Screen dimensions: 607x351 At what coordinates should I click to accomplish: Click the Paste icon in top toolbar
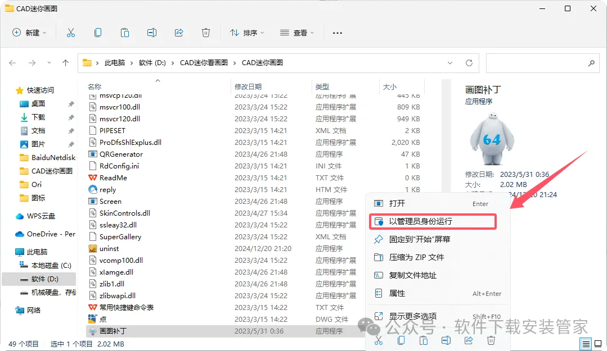click(x=125, y=33)
